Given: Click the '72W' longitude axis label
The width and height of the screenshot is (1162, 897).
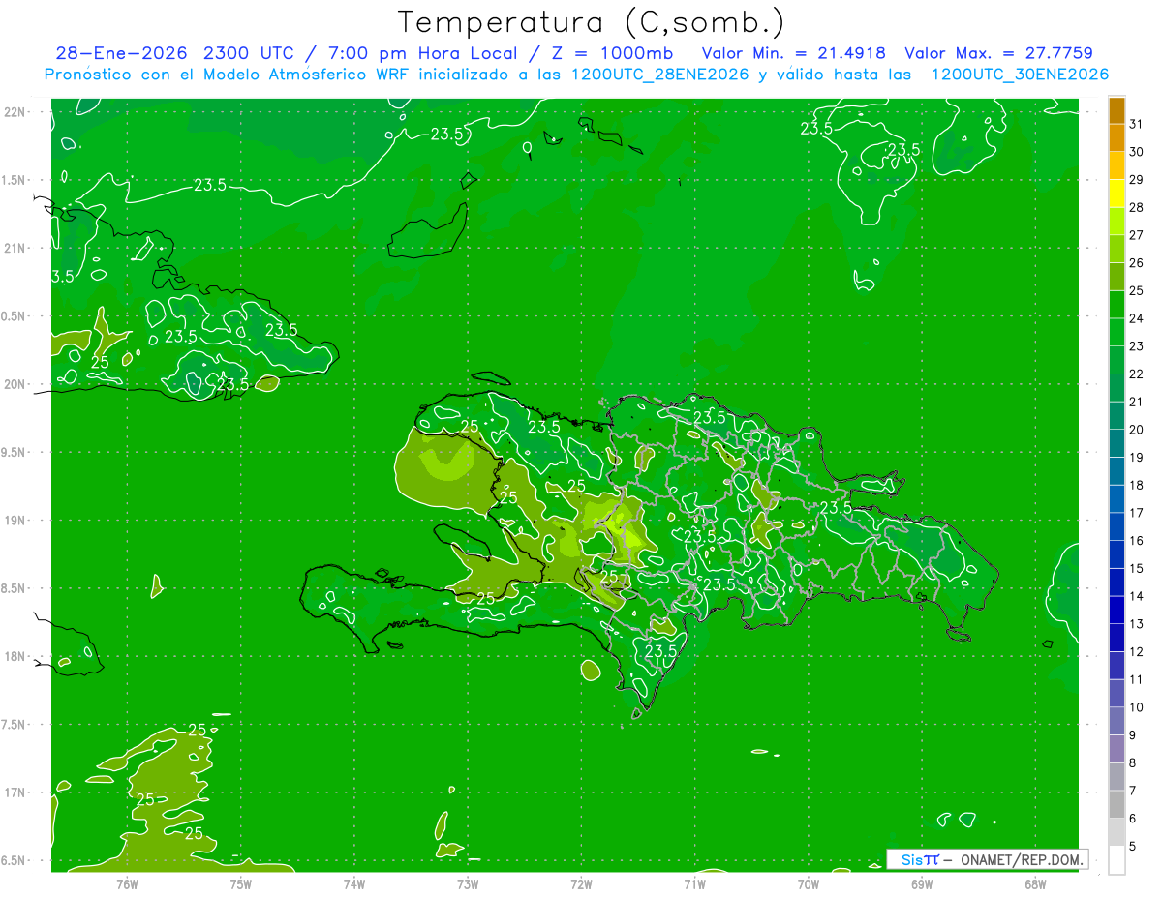Looking at the screenshot, I should coord(581,883).
